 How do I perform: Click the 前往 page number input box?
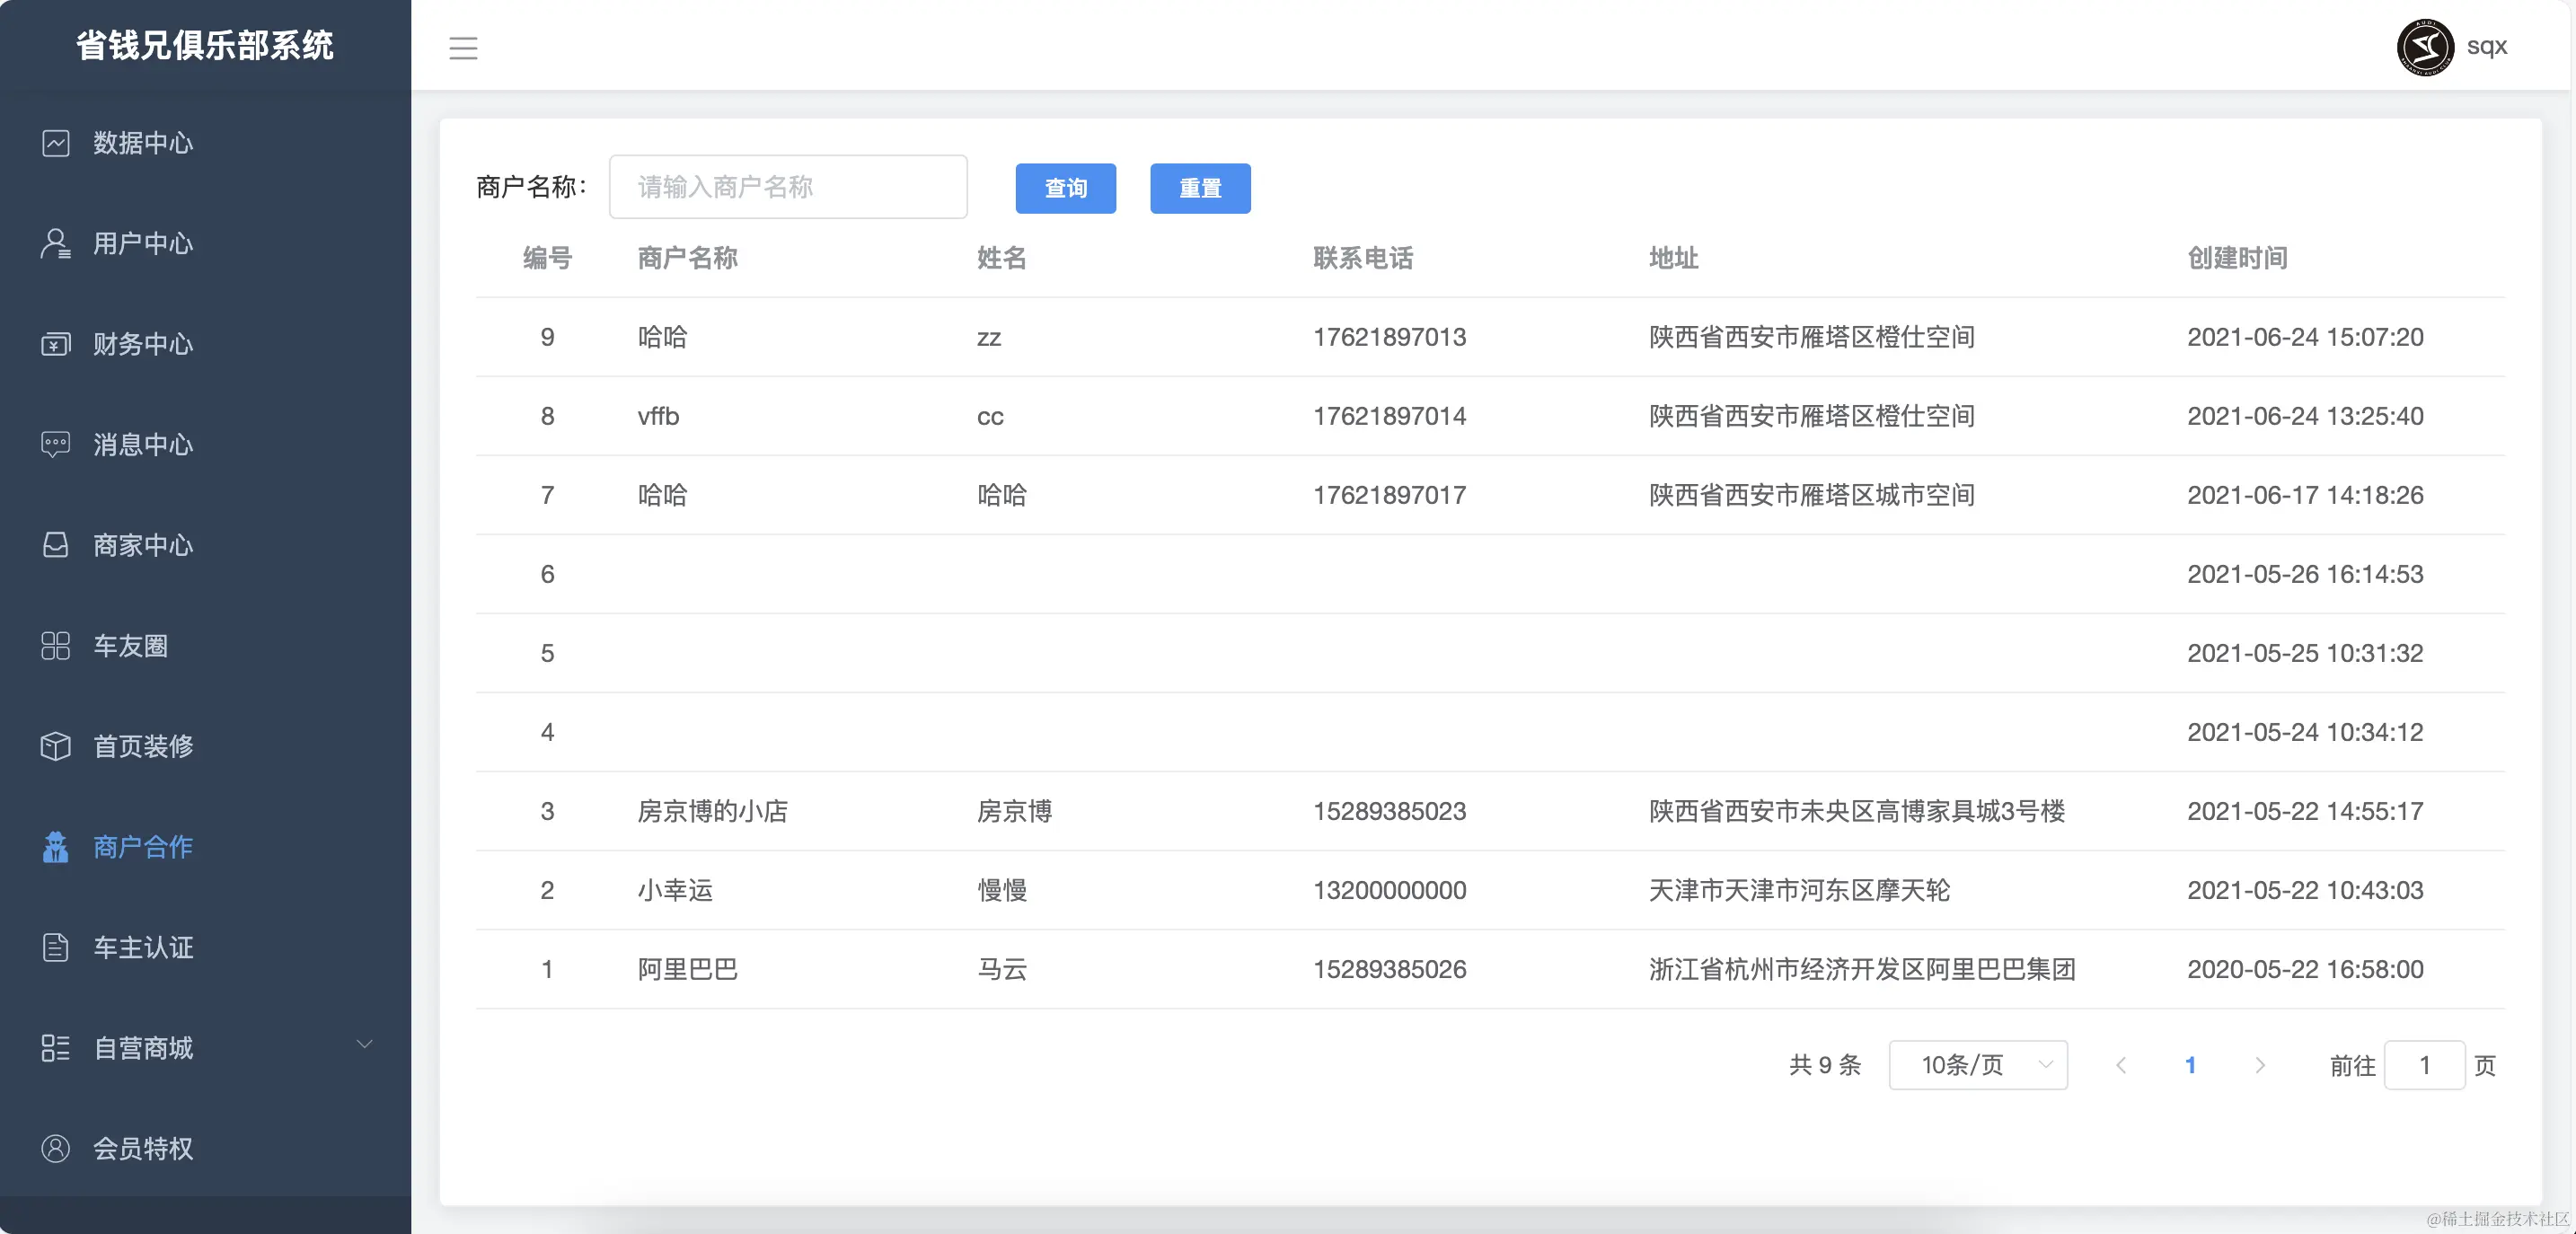pos(2424,1065)
